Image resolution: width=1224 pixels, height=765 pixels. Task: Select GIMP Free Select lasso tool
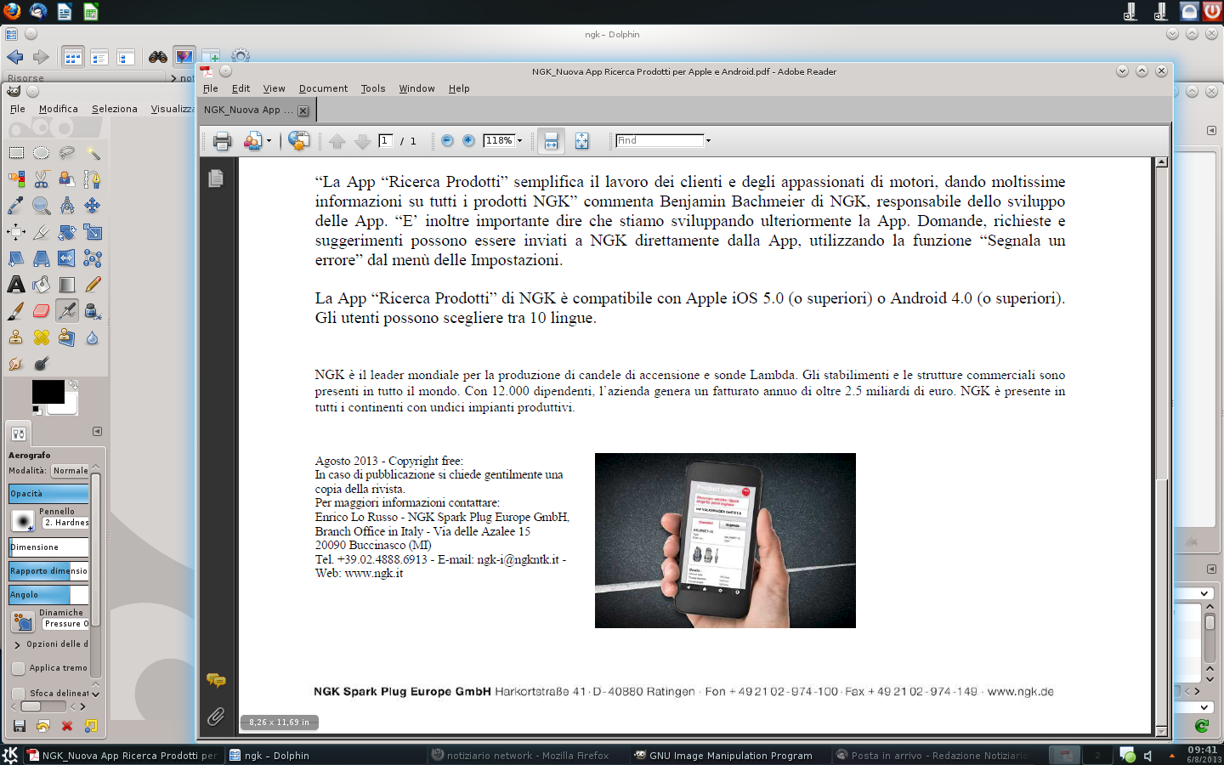pyautogui.click(x=66, y=153)
